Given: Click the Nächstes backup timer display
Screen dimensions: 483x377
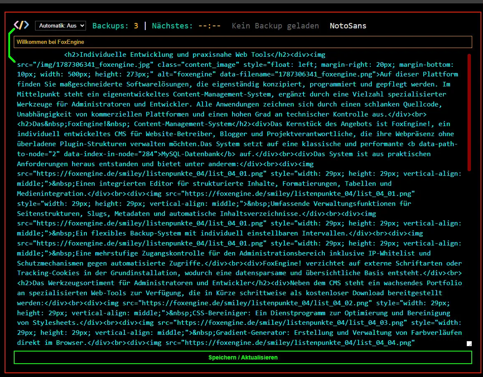Looking at the screenshot, I should [x=186, y=25].
